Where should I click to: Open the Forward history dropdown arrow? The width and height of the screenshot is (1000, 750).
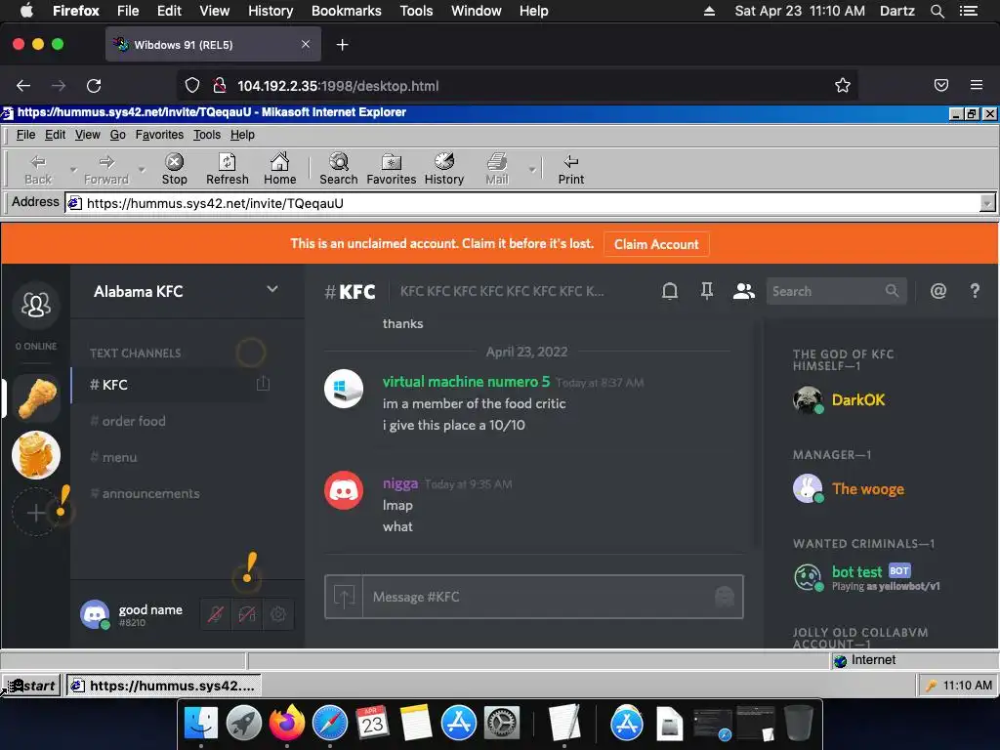pos(142,170)
